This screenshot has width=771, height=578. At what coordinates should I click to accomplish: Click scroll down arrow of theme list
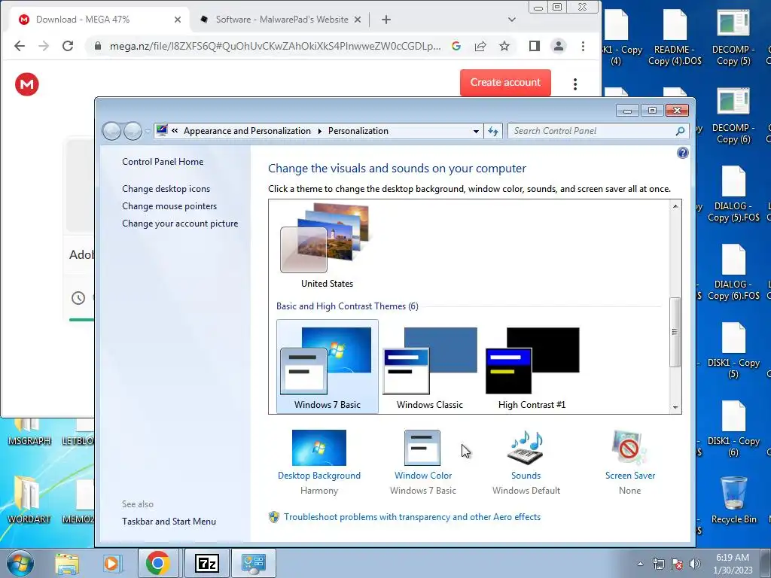675,407
